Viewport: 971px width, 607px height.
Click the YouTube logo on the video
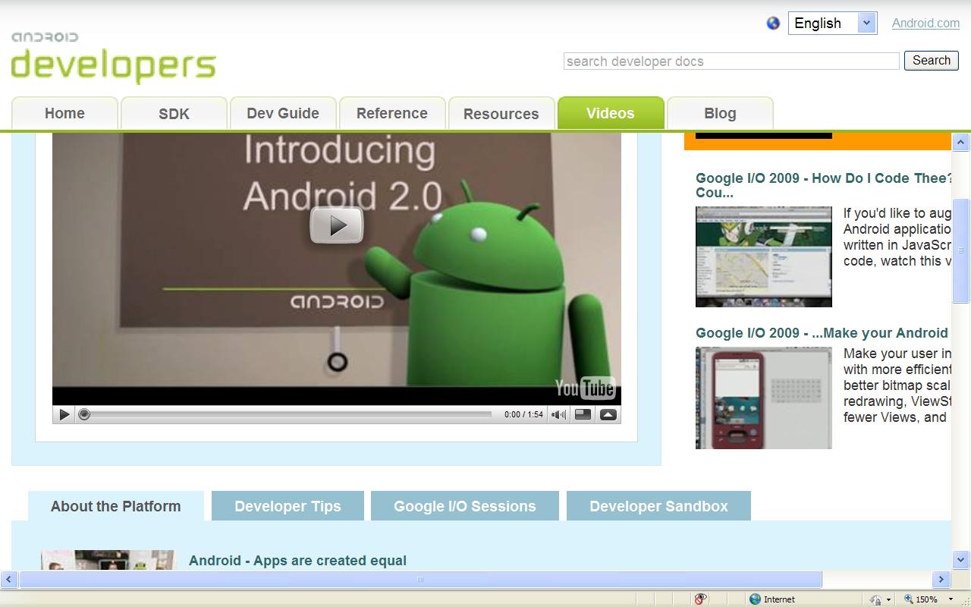(x=585, y=388)
